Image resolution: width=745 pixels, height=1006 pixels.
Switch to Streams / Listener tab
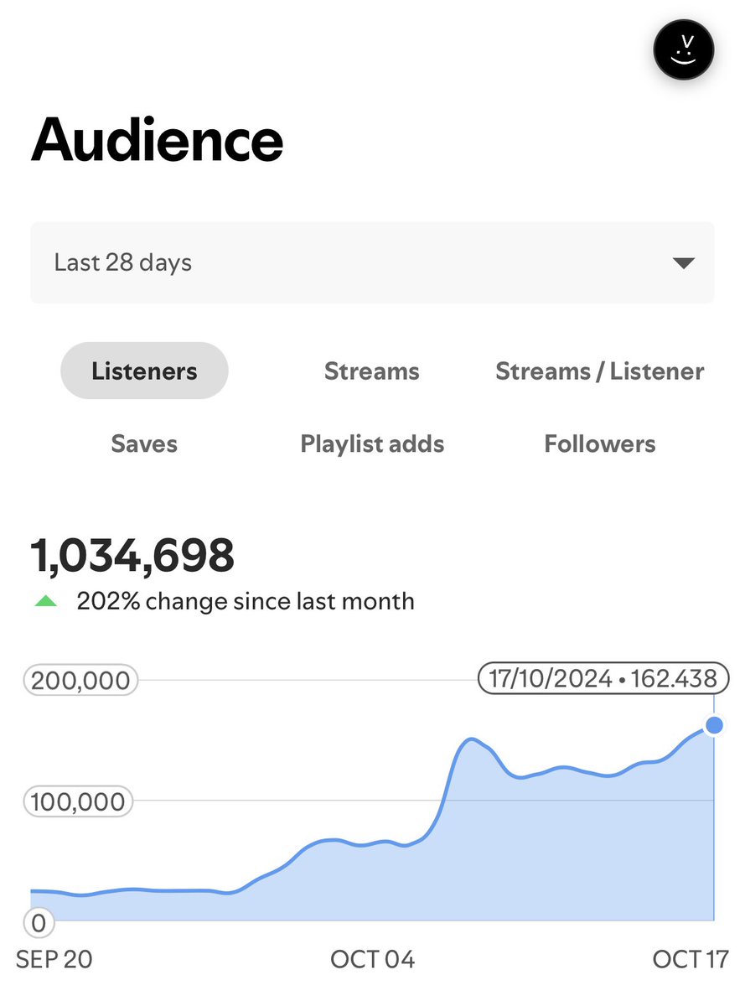(x=599, y=371)
